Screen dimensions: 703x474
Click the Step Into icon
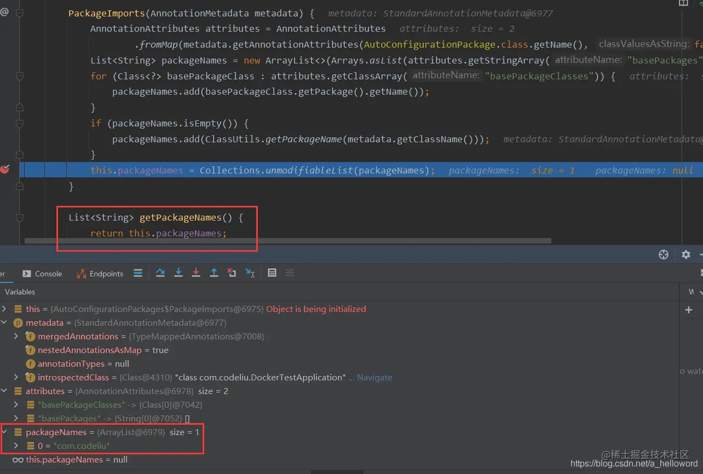[178, 273]
